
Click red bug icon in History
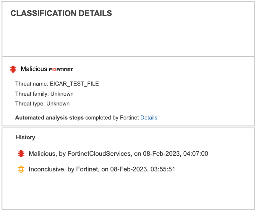coord(21,154)
